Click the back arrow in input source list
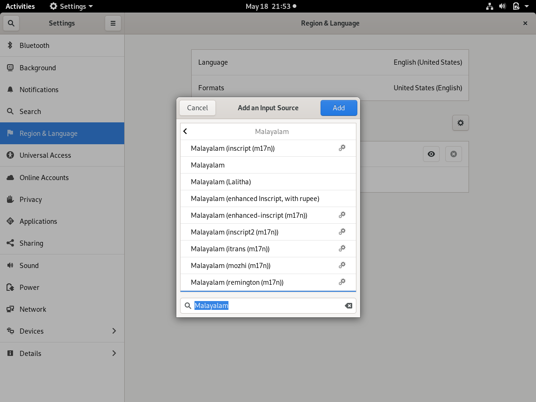 (x=185, y=132)
